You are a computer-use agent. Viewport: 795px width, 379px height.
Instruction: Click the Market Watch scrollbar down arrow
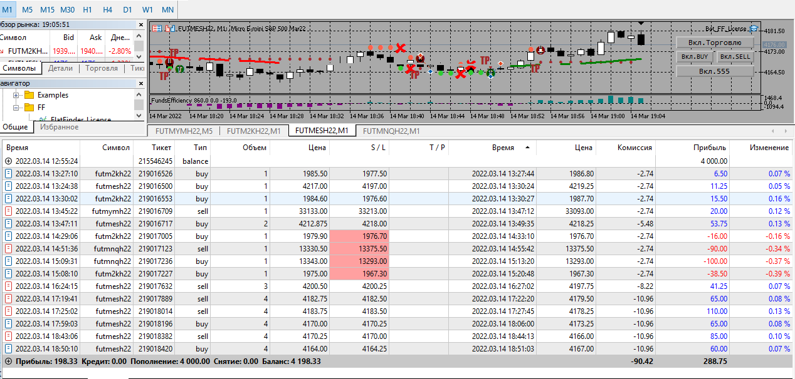click(x=139, y=57)
